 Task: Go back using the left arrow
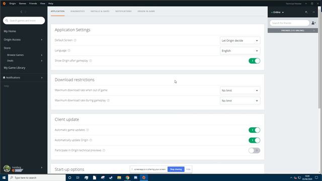(x=21, y=12)
